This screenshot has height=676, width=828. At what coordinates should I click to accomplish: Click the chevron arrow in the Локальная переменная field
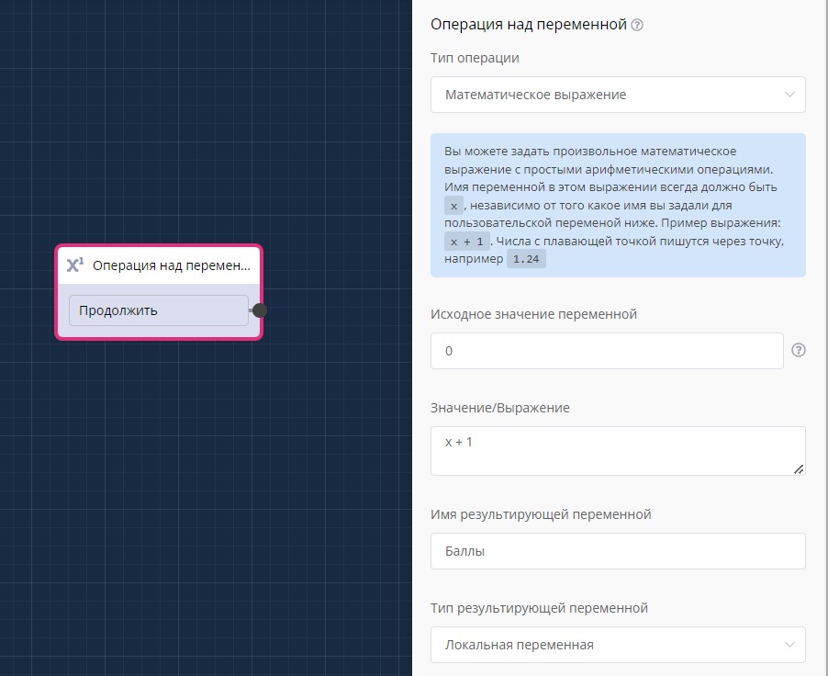pyautogui.click(x=789, y=645)
